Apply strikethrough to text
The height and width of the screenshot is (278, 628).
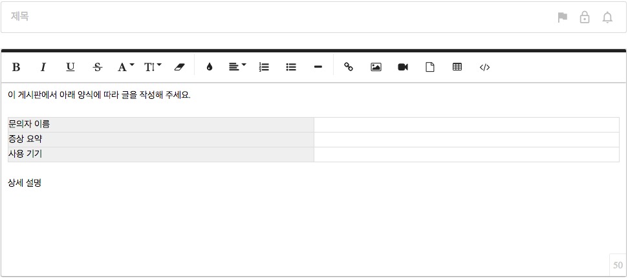(98, 67)
